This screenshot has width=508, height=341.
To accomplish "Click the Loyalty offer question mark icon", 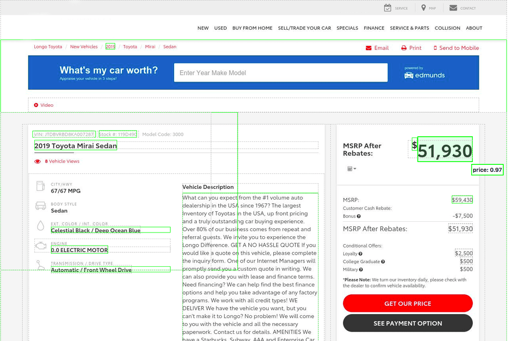I will 360,254.
